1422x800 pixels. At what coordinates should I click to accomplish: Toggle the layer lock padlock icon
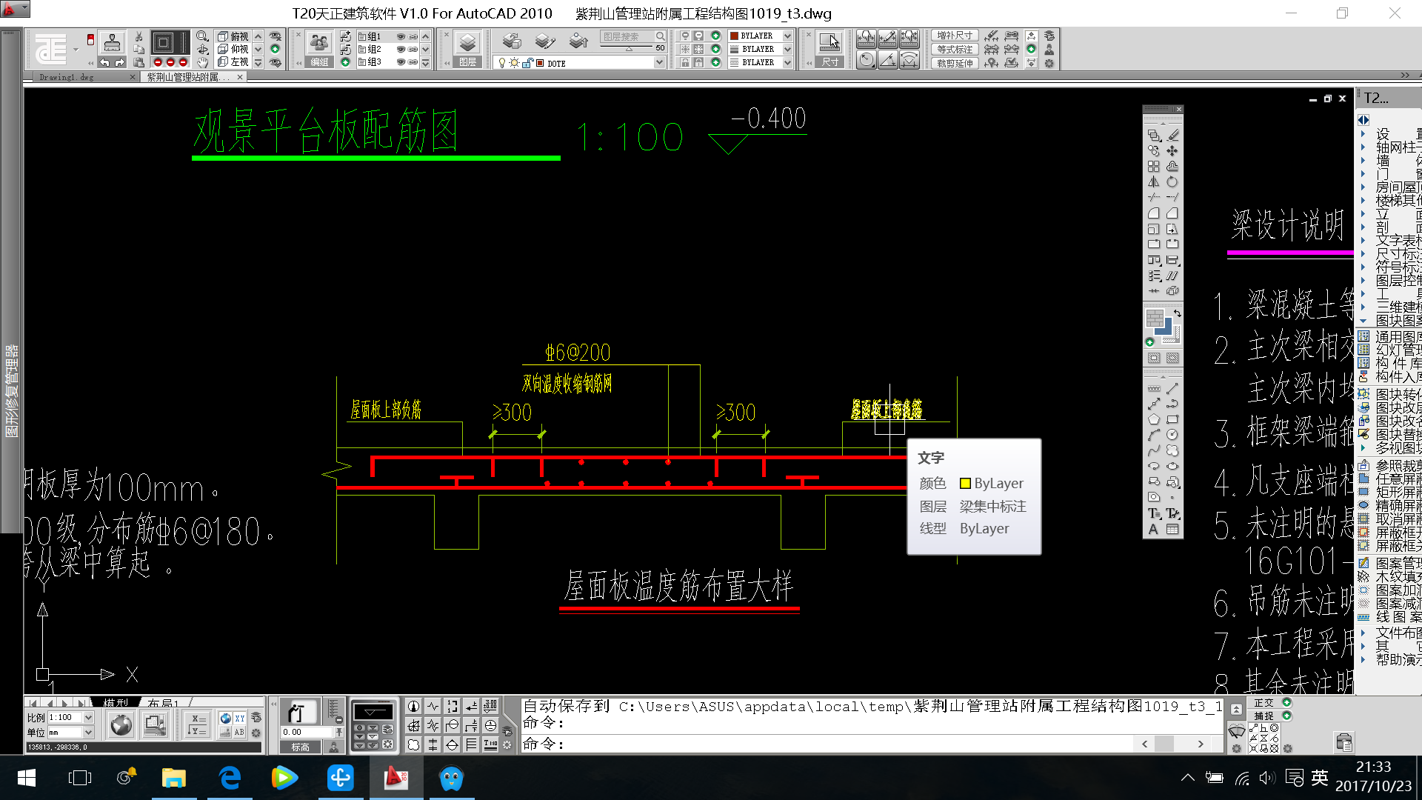click(527, 63)
